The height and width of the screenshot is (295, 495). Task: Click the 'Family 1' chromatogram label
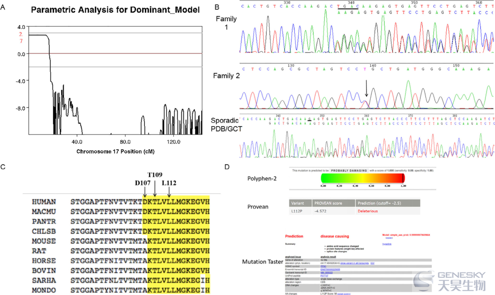pyautogui.click(x=226, y=23)
